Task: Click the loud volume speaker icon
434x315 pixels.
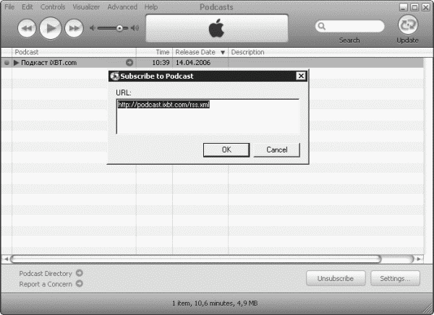Action: [x=135, y=28]
